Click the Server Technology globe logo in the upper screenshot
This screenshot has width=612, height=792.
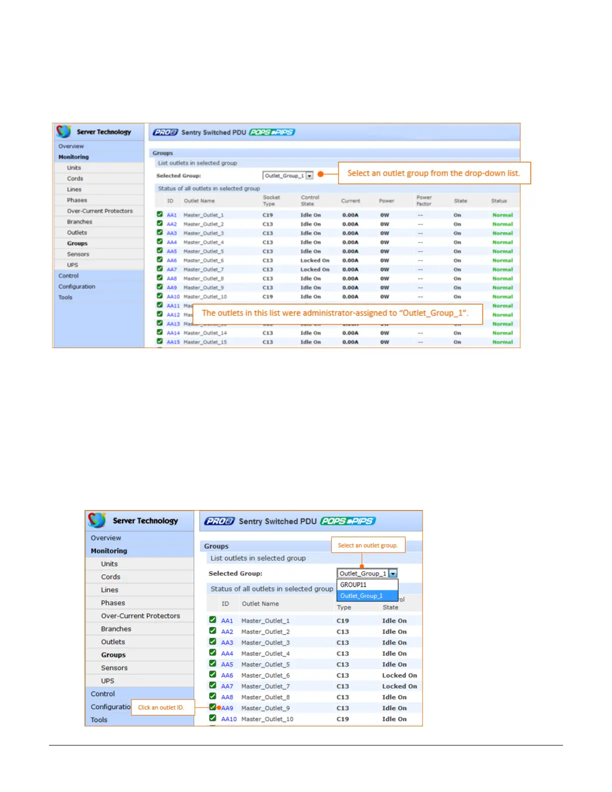tap(63, 131)
